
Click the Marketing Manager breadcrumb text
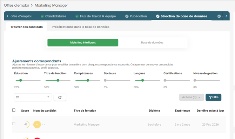coord(51,5)
